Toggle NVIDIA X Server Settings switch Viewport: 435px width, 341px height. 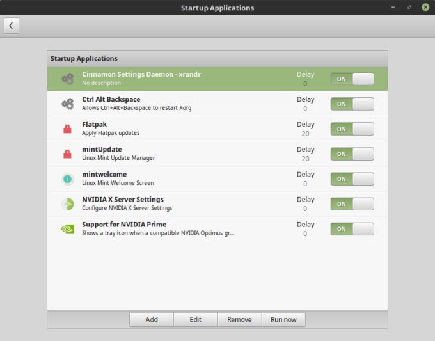[x=352, y=204]
